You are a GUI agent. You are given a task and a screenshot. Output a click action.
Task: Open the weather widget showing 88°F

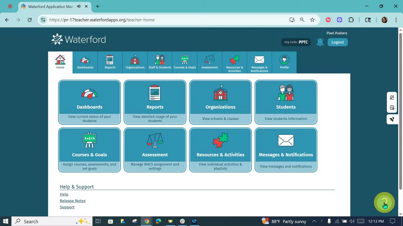[284, 221]
